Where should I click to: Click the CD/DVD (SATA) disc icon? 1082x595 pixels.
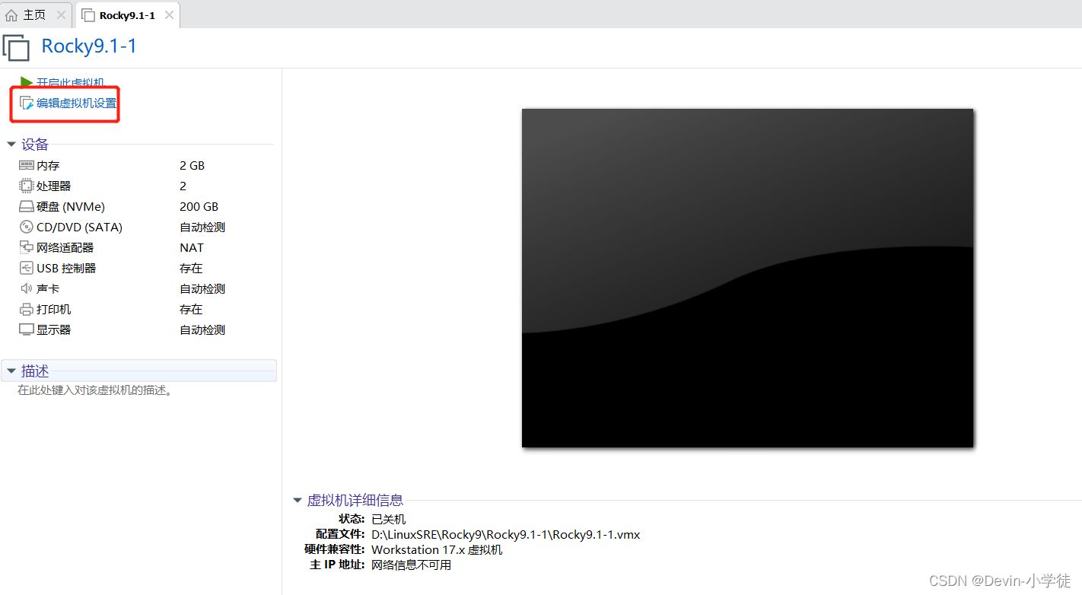pyautogui.click(x=27, y=227)
